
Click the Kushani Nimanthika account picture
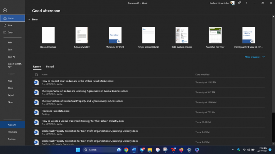232,3
